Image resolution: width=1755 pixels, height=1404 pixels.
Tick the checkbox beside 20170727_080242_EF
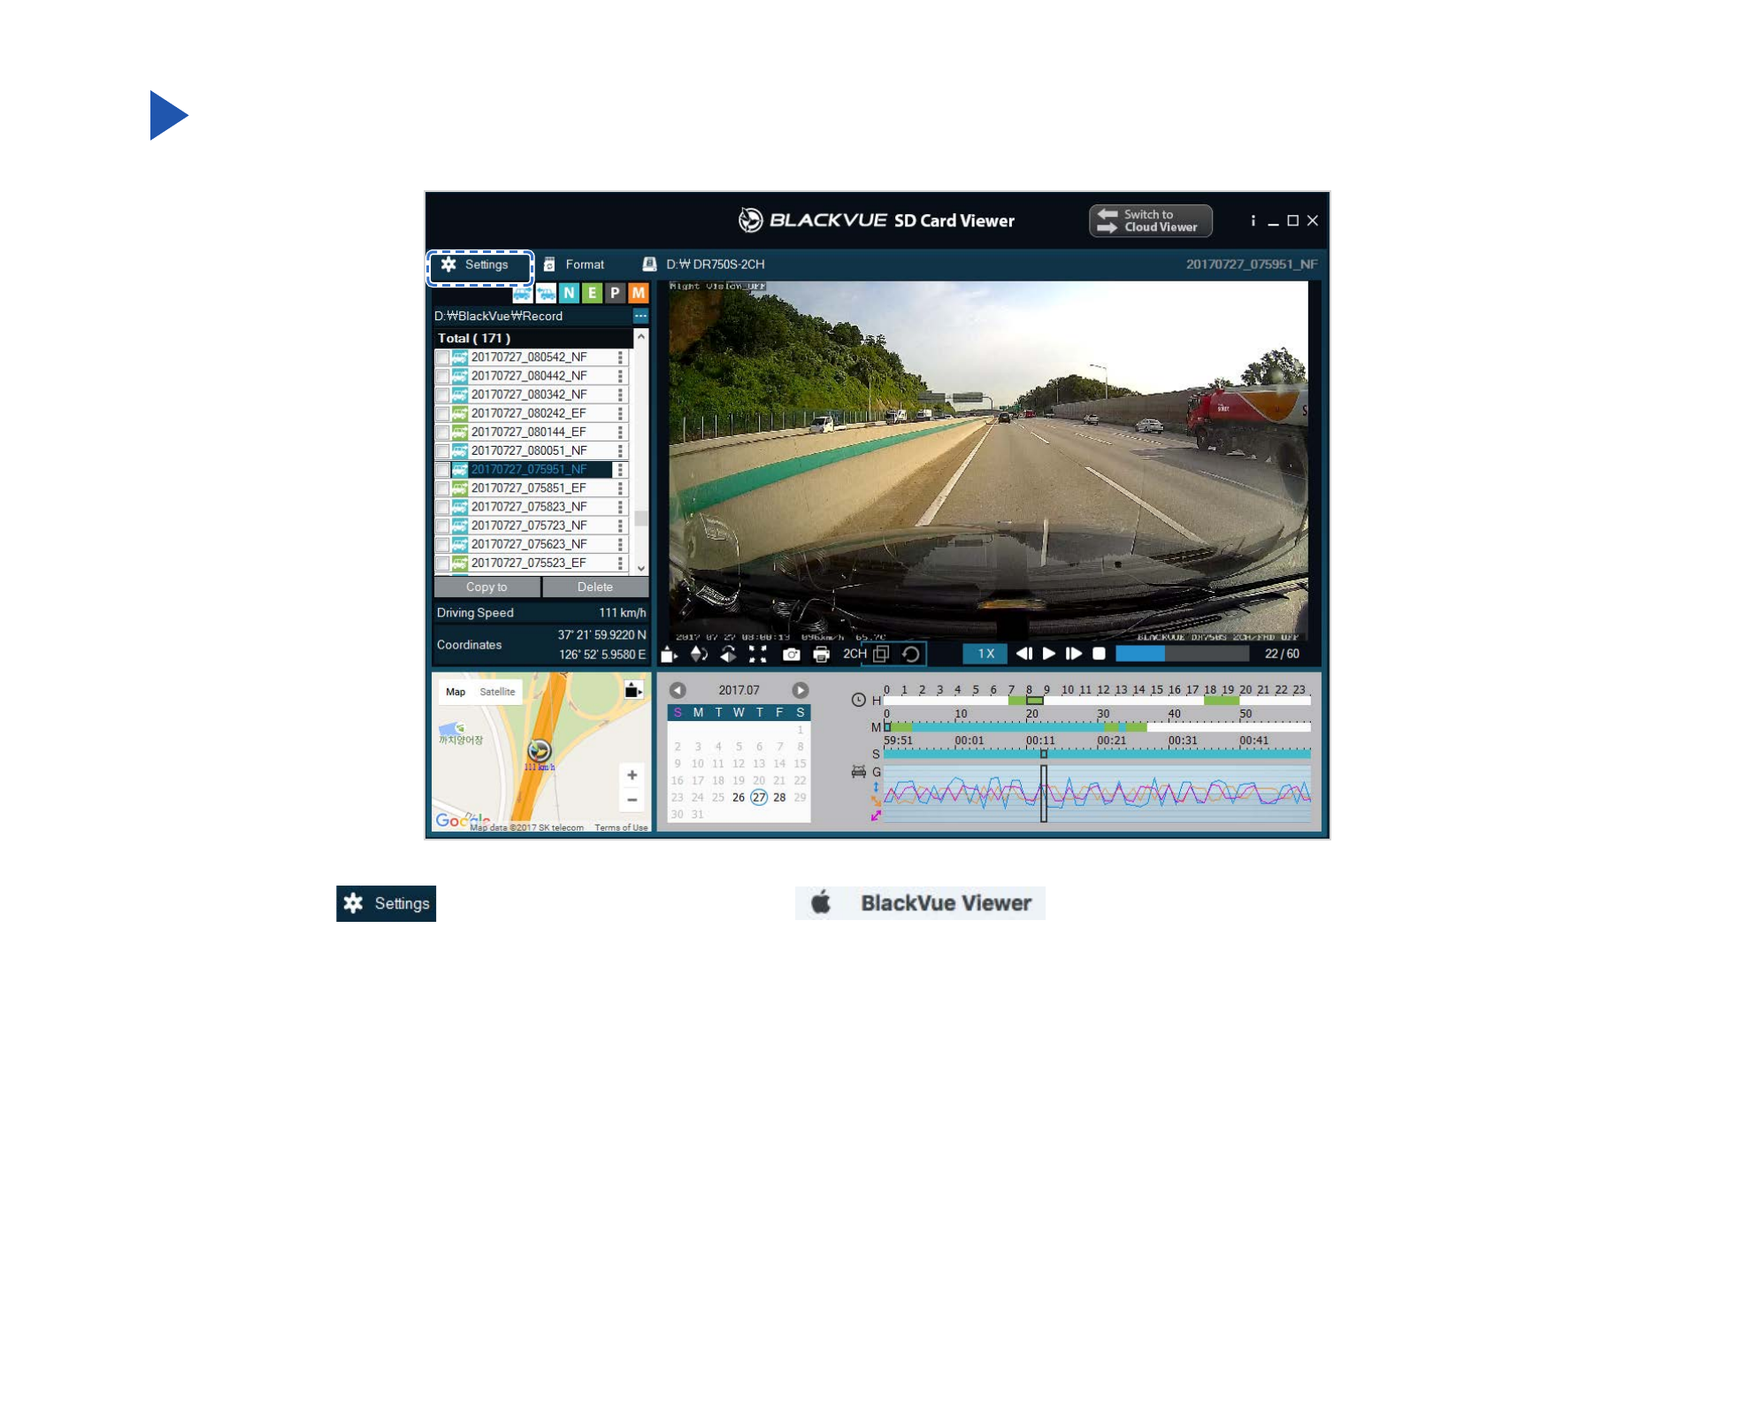[x=442, y=413]
